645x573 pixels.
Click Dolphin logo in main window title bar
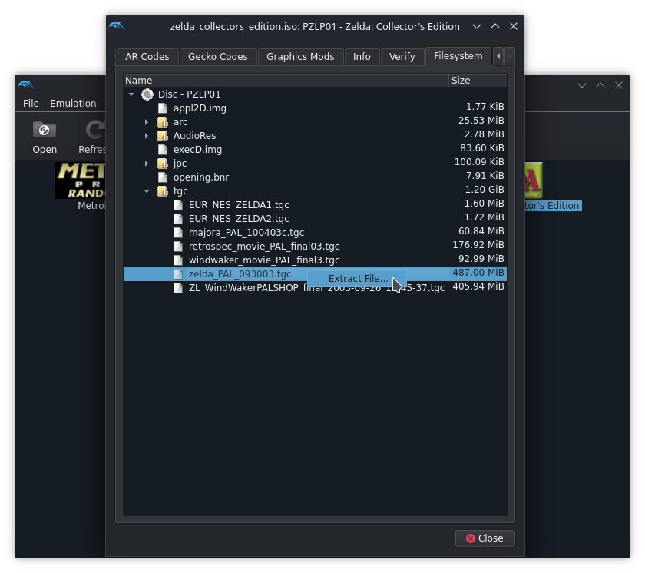click(x=26, y=85)
